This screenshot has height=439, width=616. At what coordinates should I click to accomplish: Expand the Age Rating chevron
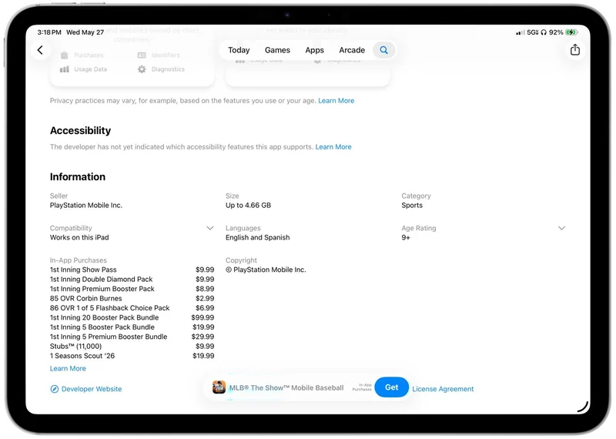[562, 228]
